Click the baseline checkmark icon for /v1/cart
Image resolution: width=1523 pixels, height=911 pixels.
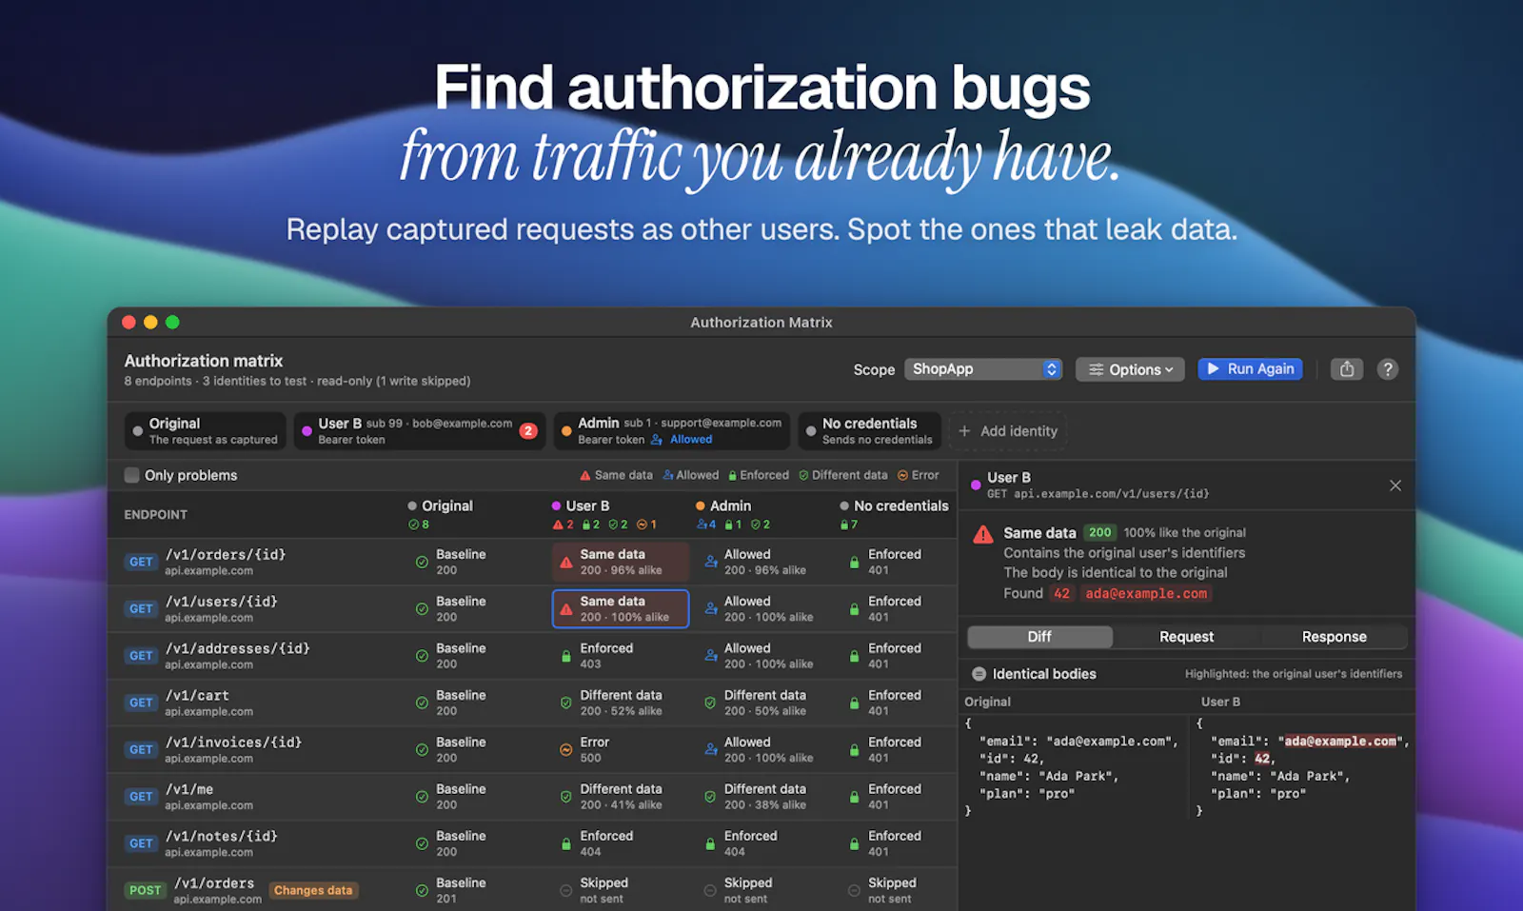(422, 703)
